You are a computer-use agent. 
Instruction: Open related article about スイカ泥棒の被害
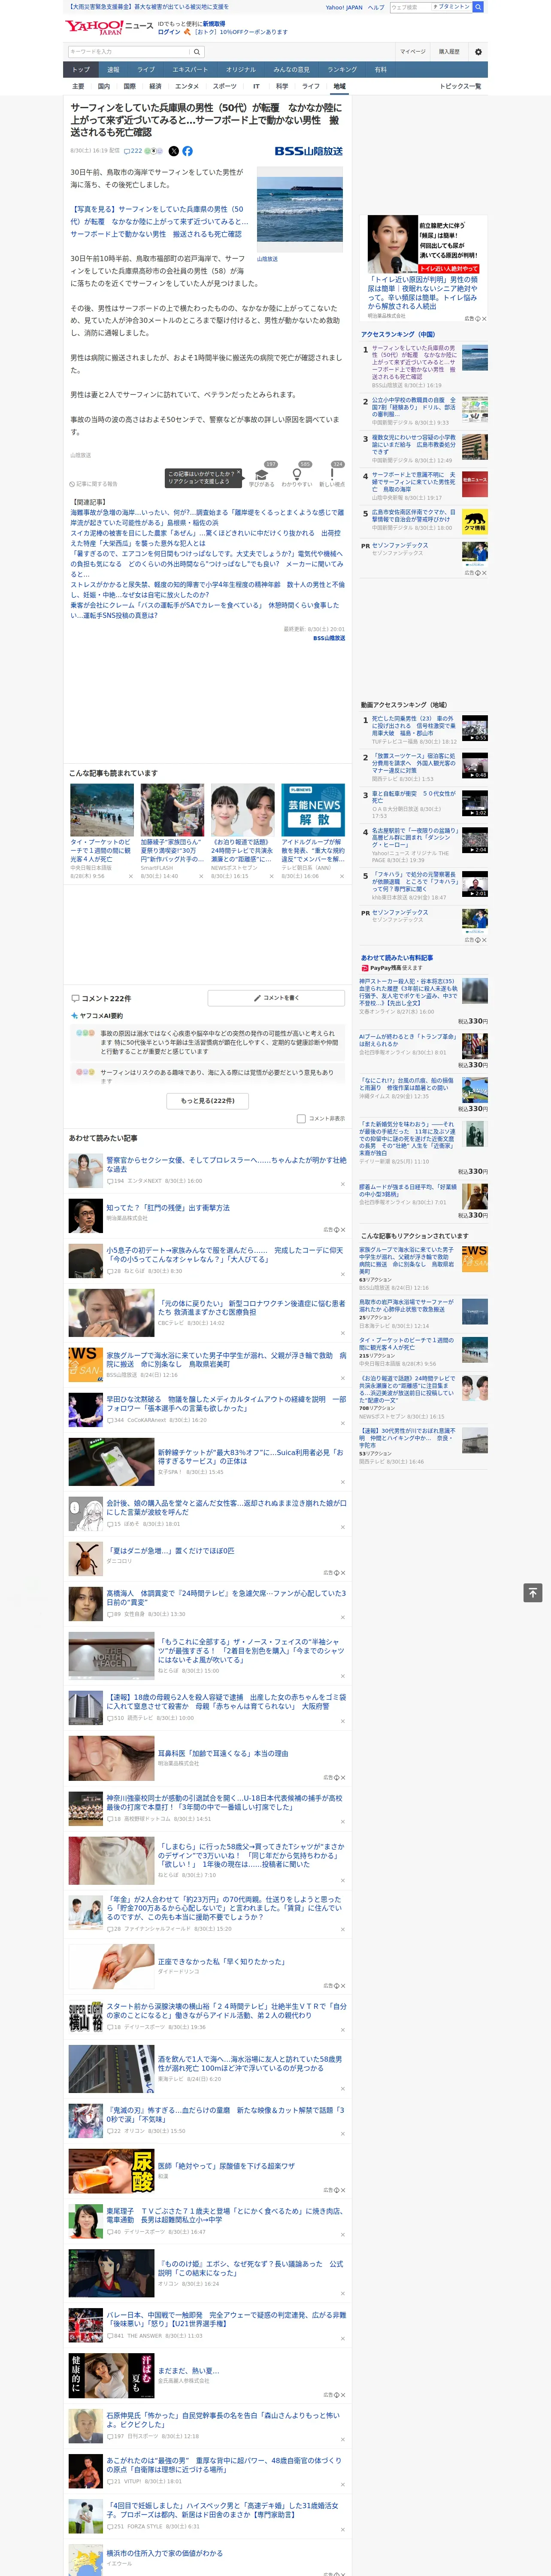(x=205, y=538)
